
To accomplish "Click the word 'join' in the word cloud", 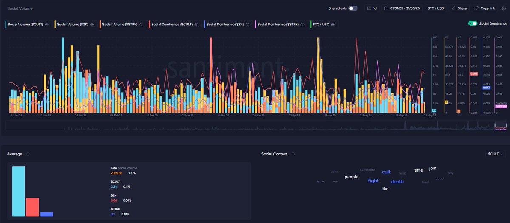I will click(433, 168).
